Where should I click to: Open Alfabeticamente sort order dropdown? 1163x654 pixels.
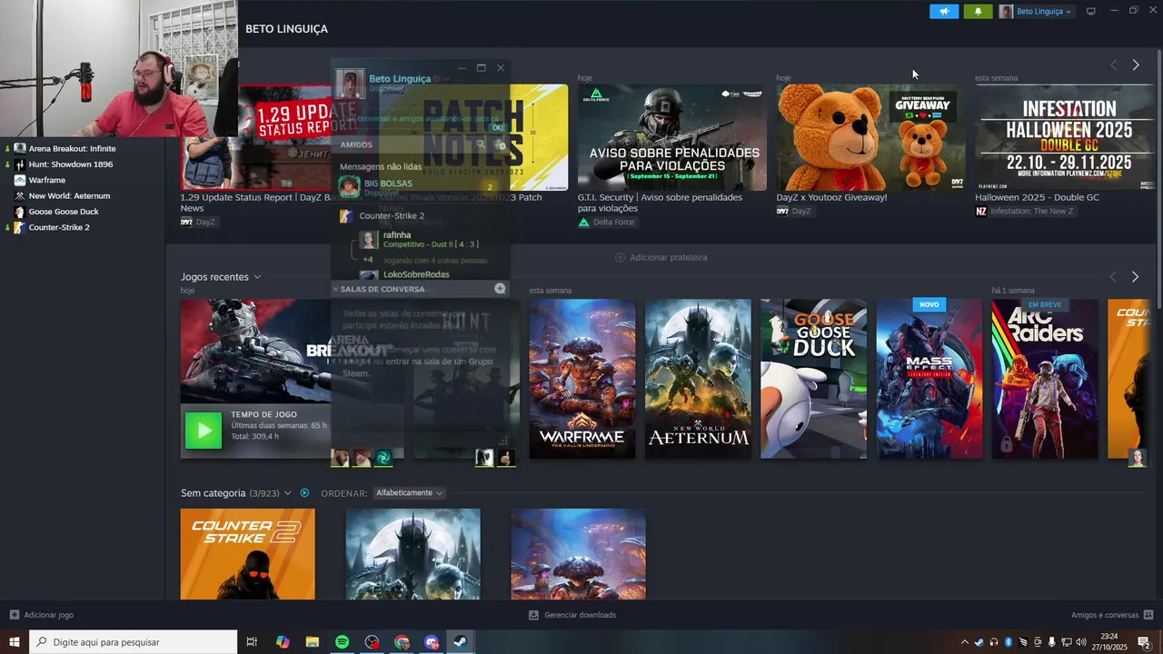tap(409, 493)
